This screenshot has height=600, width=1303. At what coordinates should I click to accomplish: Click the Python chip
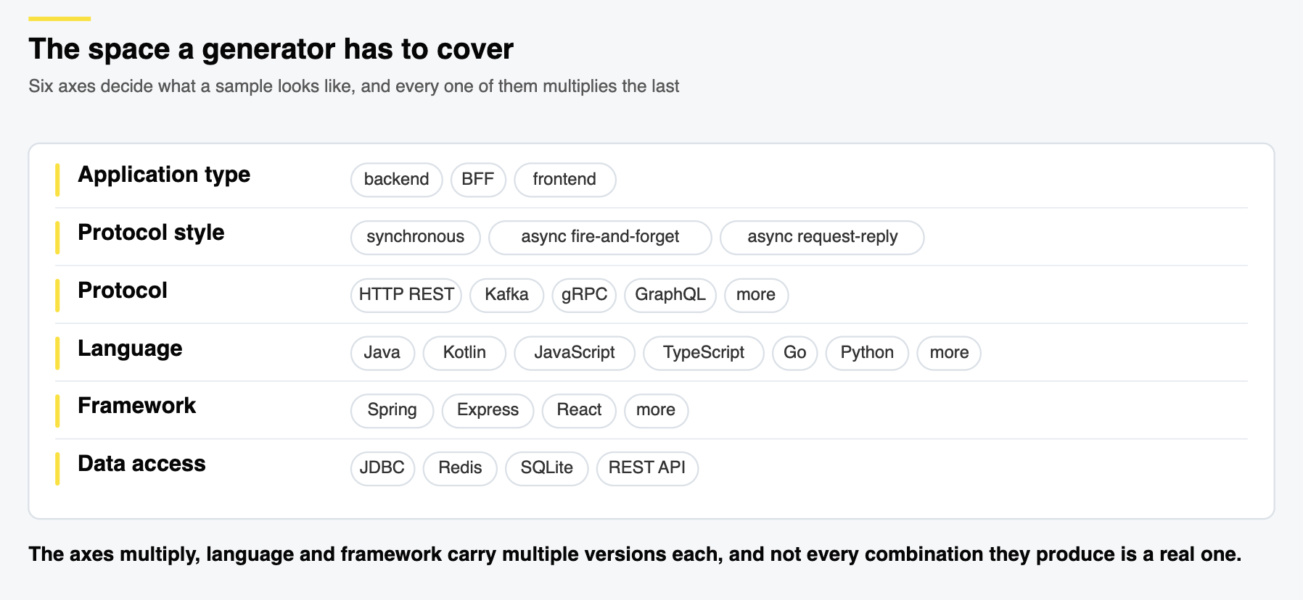[867, 353]
